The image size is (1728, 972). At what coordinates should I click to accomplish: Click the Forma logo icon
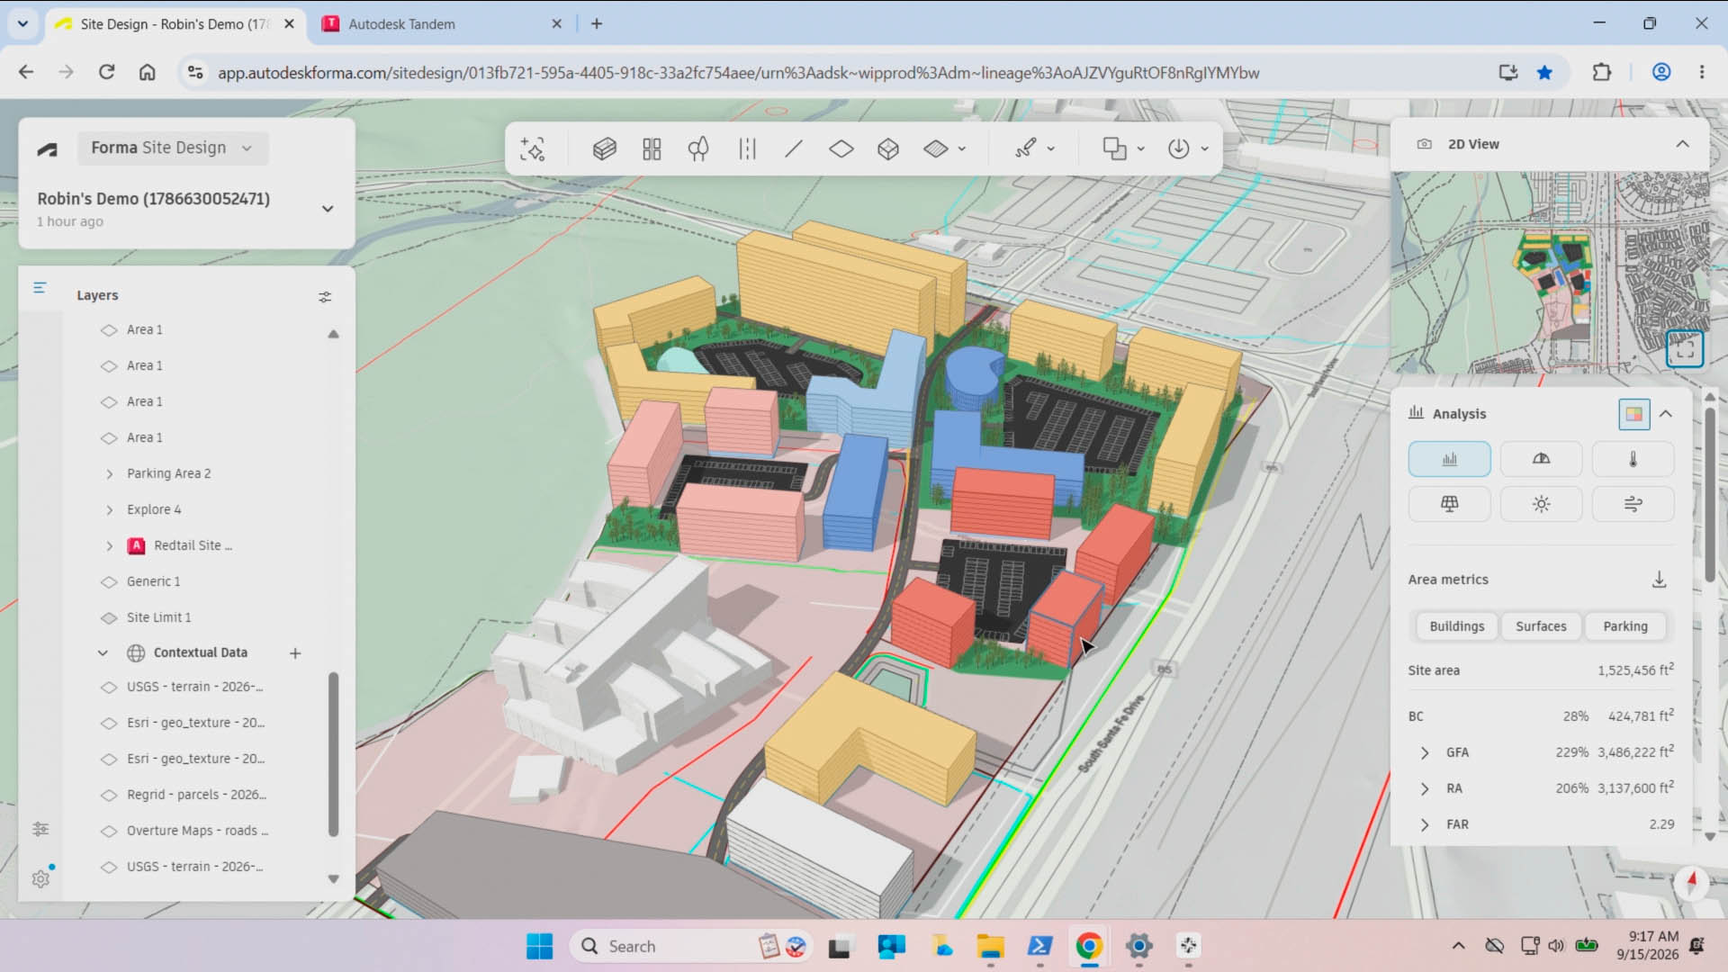click(48, 149)
